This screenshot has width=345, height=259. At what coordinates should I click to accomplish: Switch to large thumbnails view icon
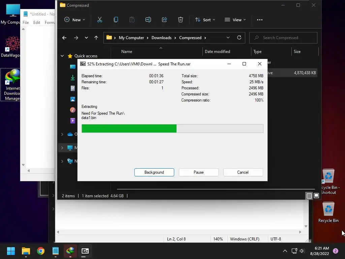point(316,196)
